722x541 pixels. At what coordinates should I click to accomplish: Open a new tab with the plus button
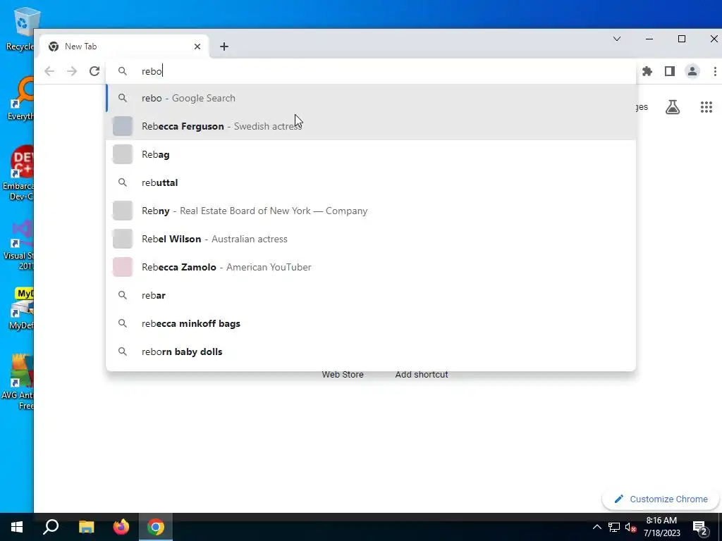pyautogui.click(x=224, y=46)
